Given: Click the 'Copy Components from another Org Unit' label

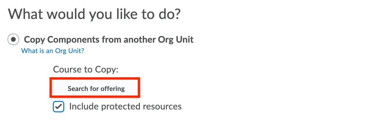Looking at the screenshot, I should [109, 40].
